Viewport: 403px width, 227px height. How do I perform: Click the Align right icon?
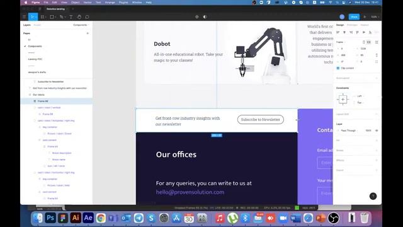[x=351, y=32]
